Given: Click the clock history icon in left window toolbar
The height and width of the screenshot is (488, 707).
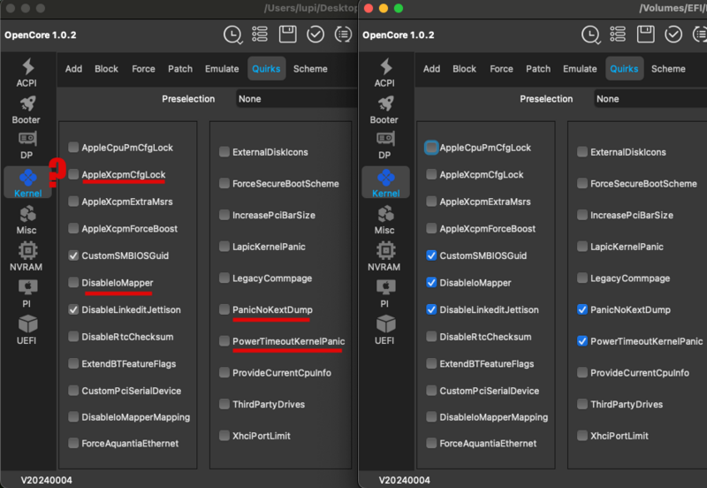Looking at the screenshot, I should [232, 34].
